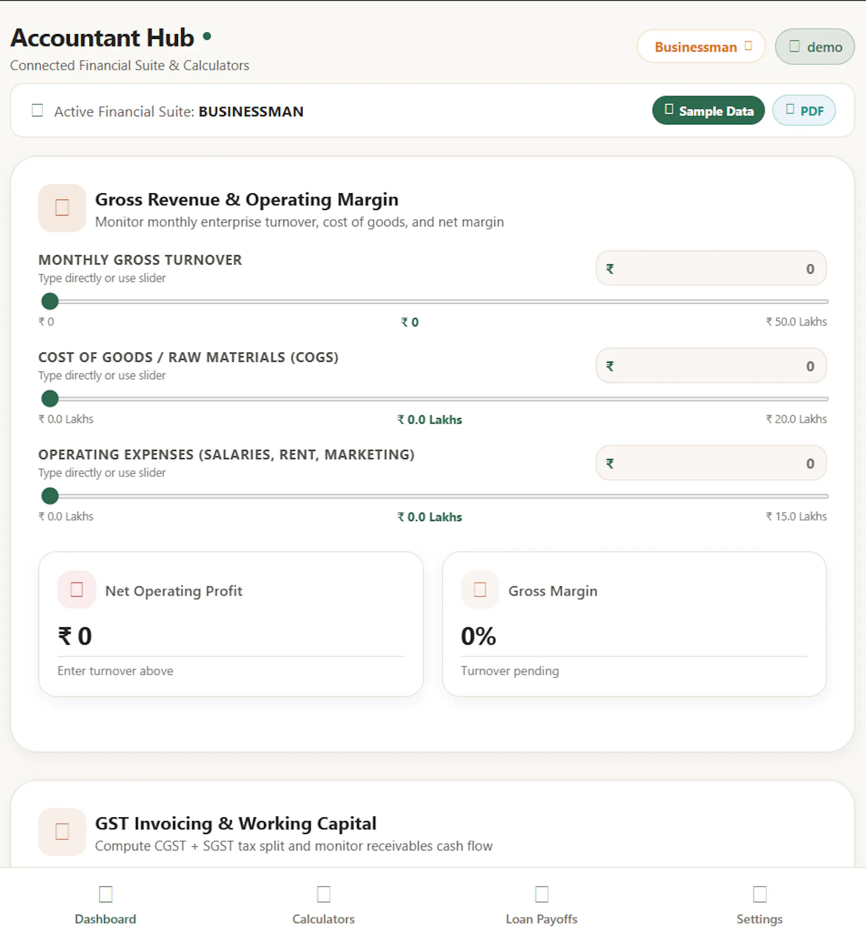Click the '₹ 0' Net Operating Profit value

click(x=75, y=636)
